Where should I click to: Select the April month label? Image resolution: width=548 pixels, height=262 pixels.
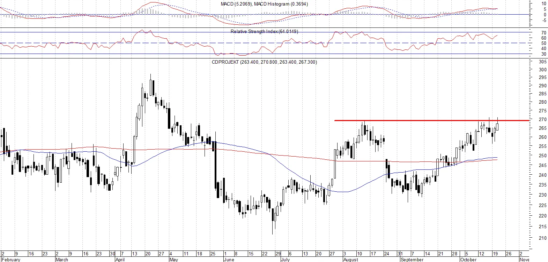120,260
